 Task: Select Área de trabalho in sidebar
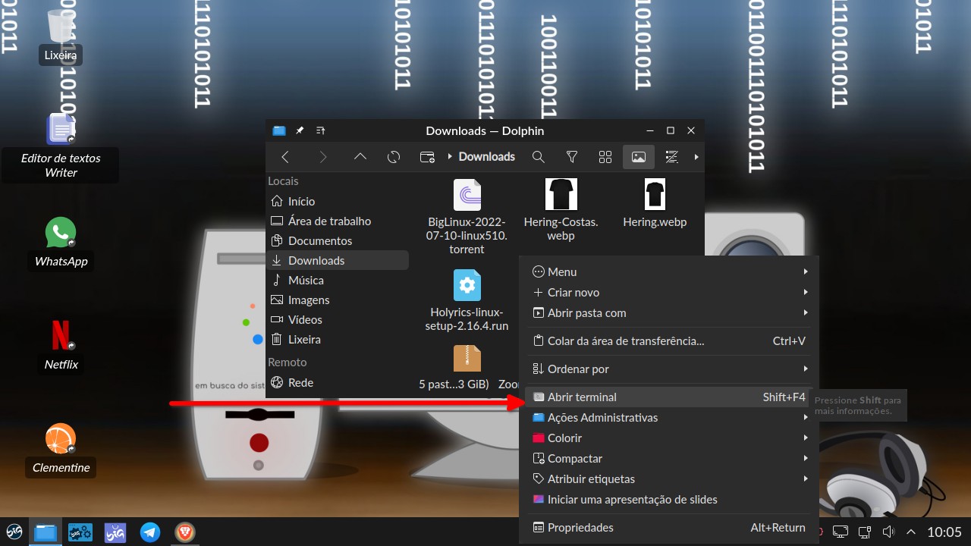tap(338, 221)
